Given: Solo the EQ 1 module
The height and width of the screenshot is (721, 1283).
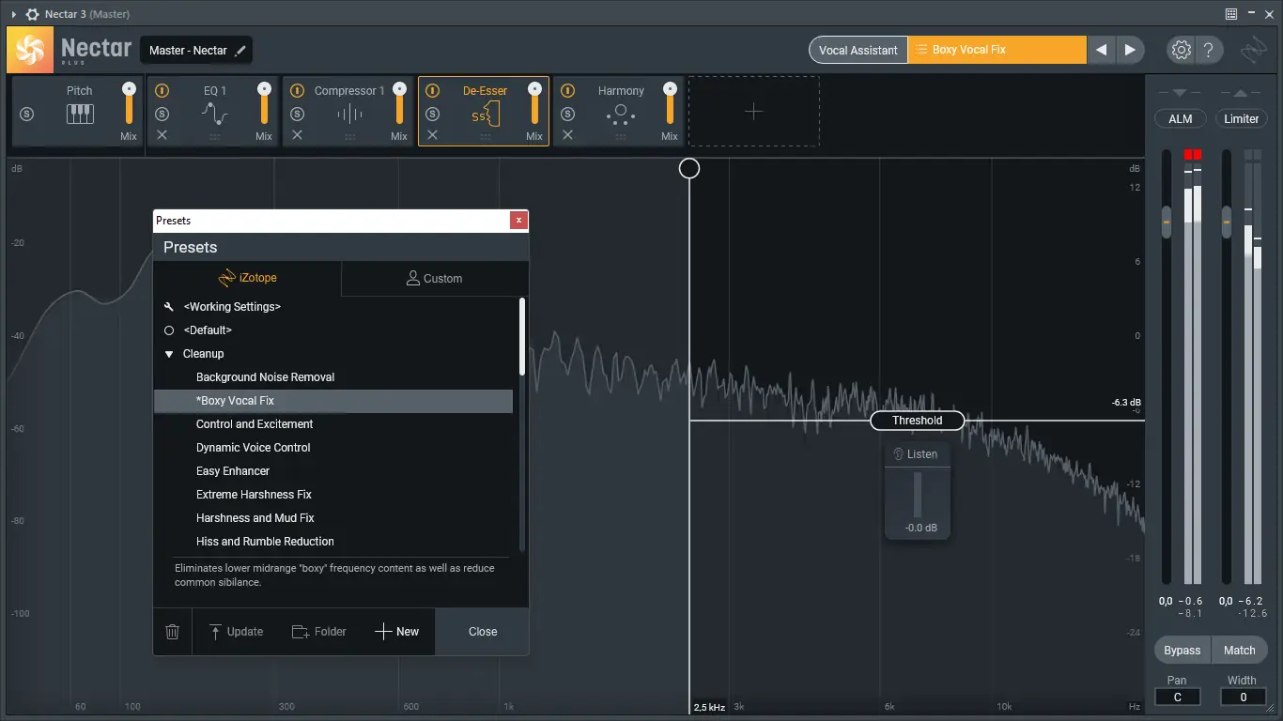Looking at the screenshot, I should [162, 115].
